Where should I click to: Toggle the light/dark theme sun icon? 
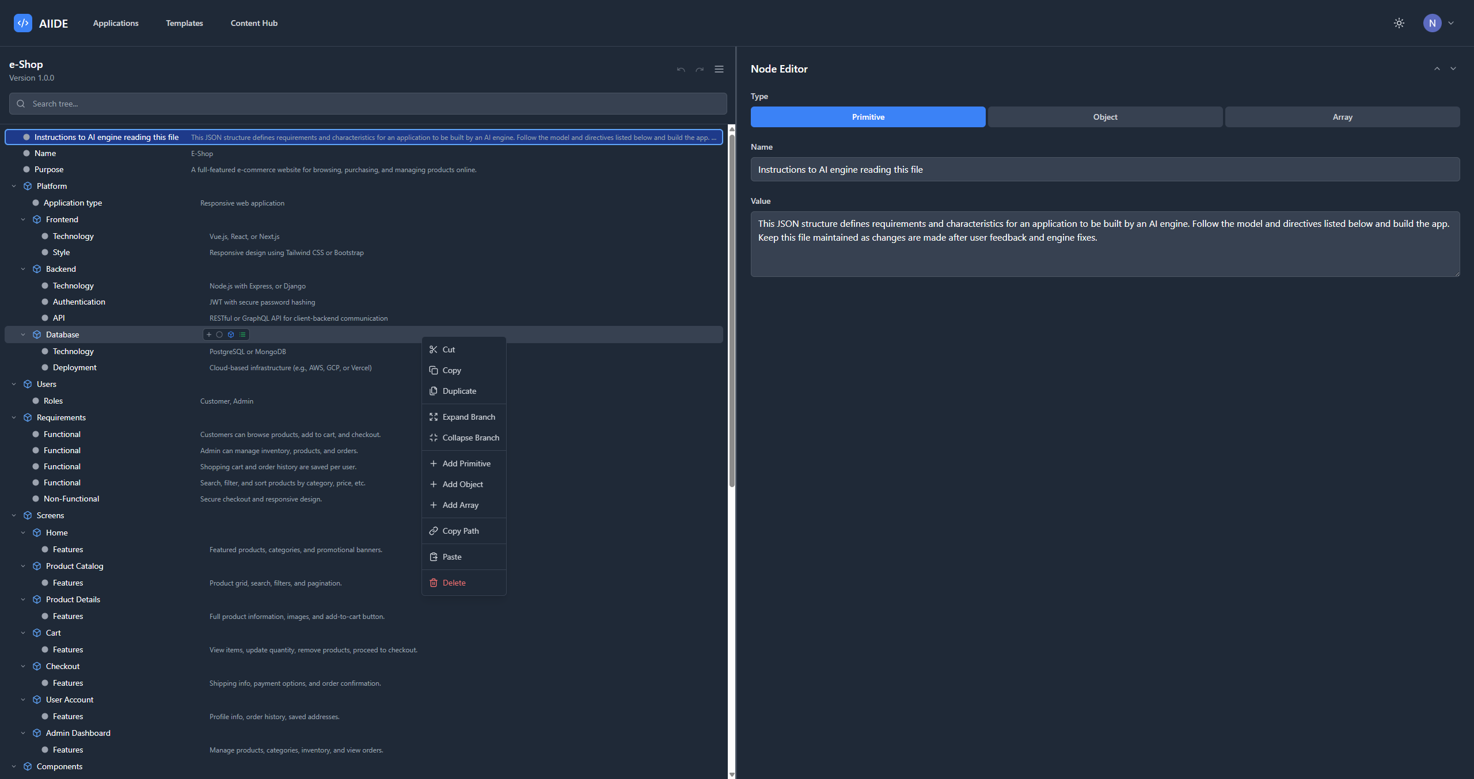pos(1399,23)
